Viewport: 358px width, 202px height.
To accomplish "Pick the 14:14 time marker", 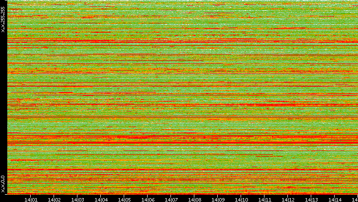I will tap(335, 199).
